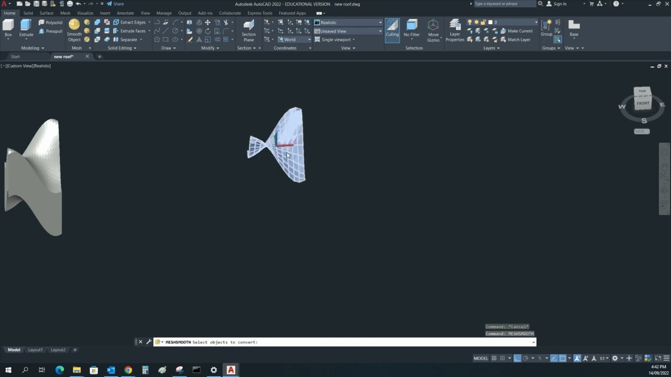Choose the Polysolid tool
The image size is (671, 377).
coord(50,23)
